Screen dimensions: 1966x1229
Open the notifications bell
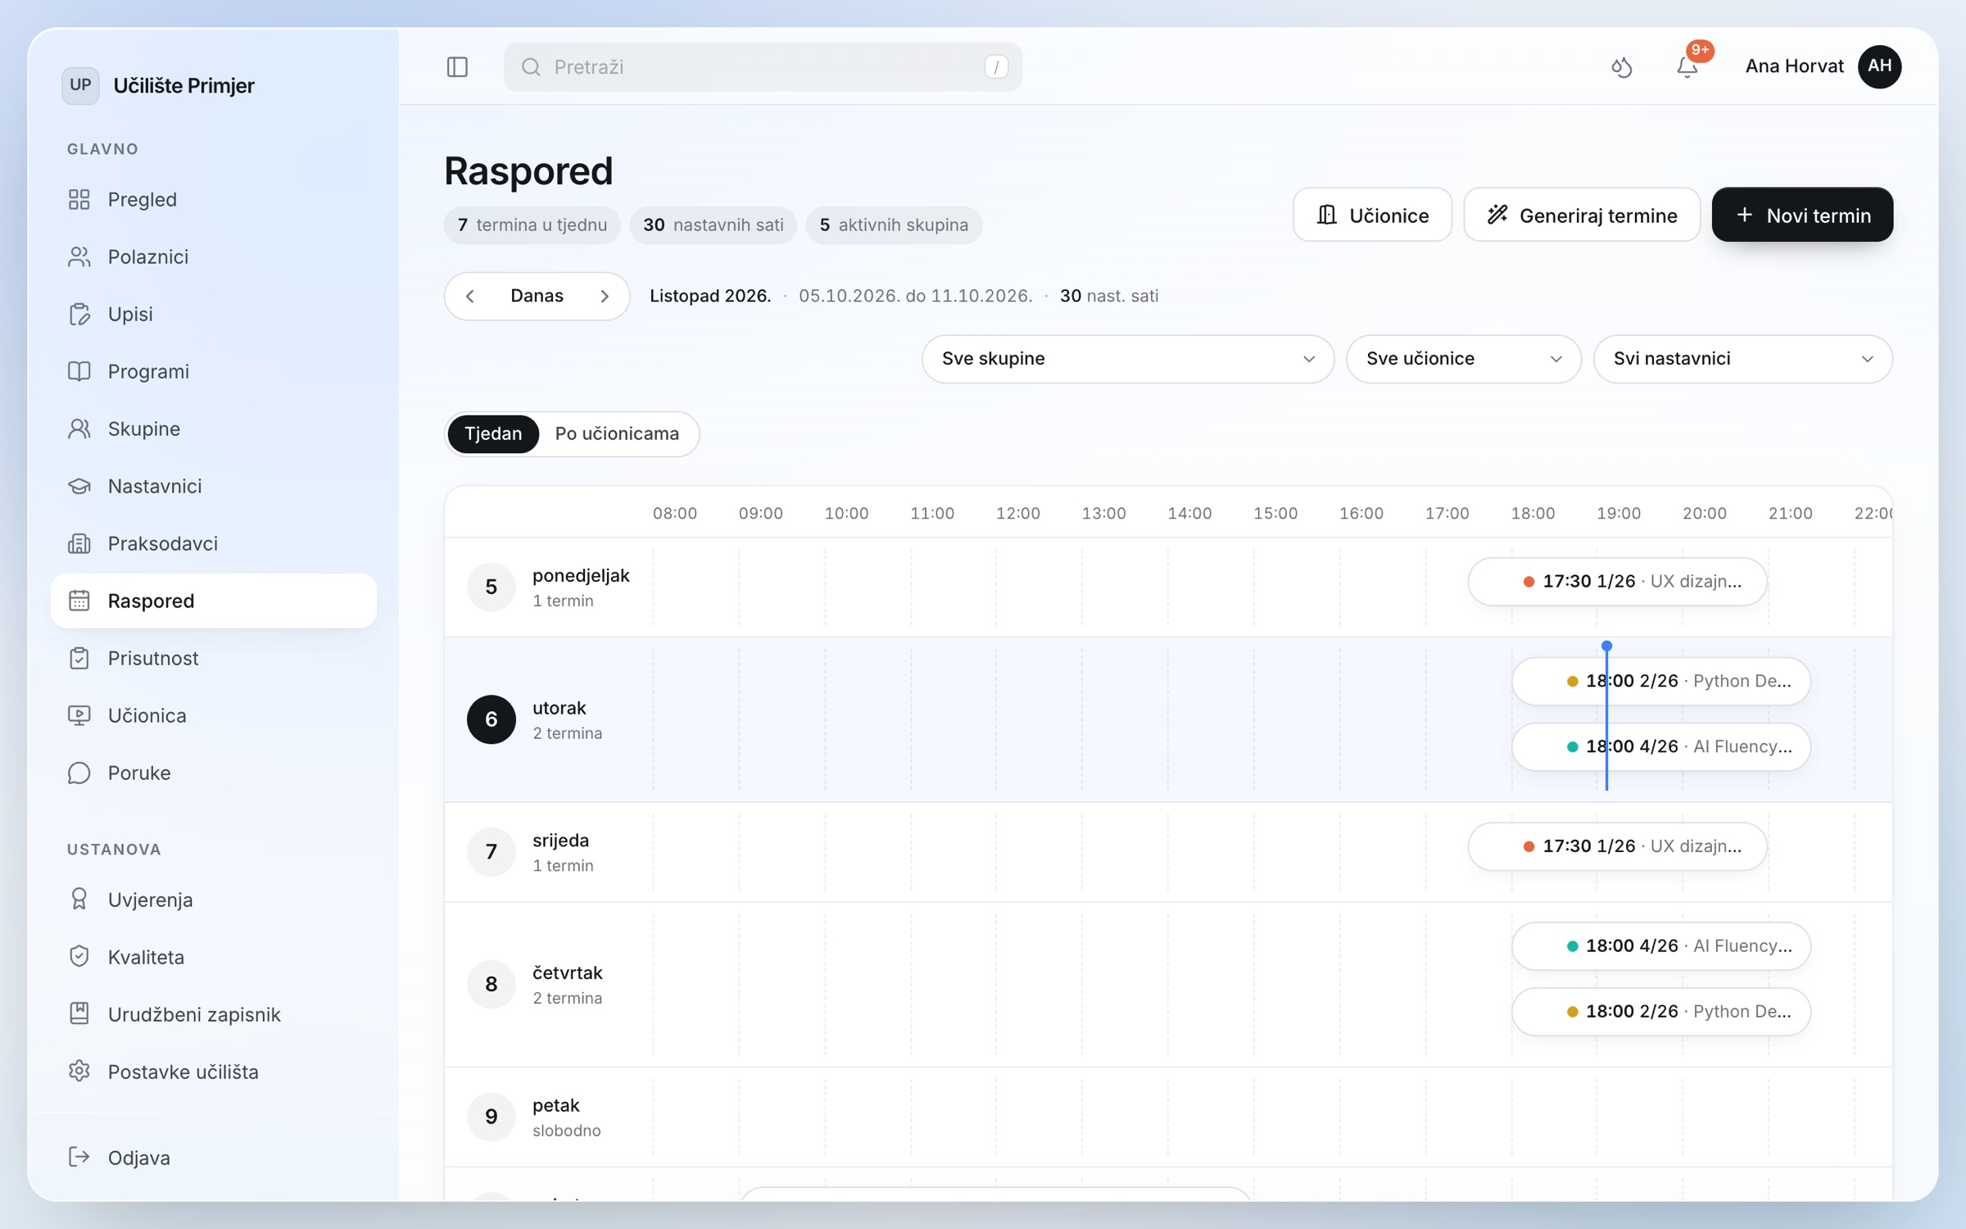[1687, 66]
